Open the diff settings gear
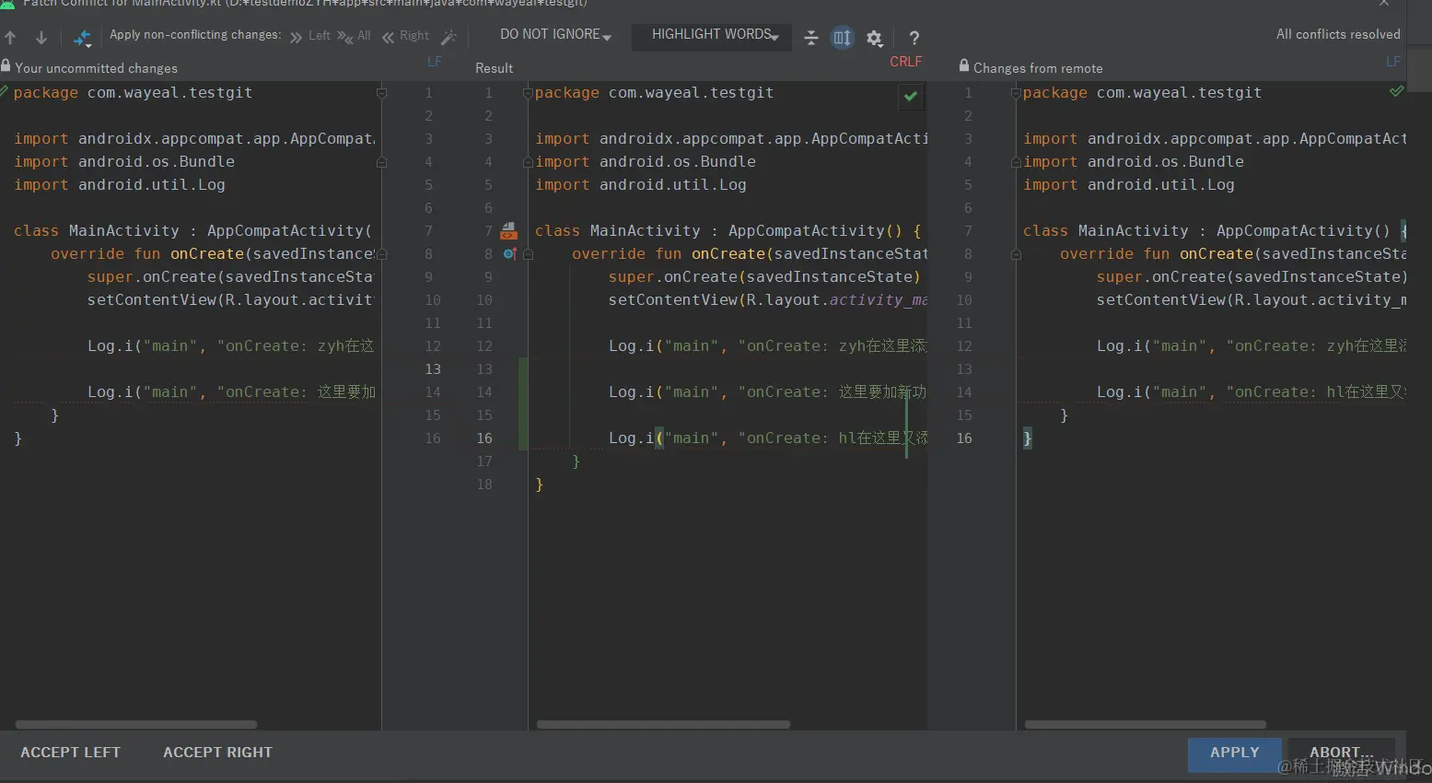Screen dimensions: 1432x783 click(x=874, y=38)
